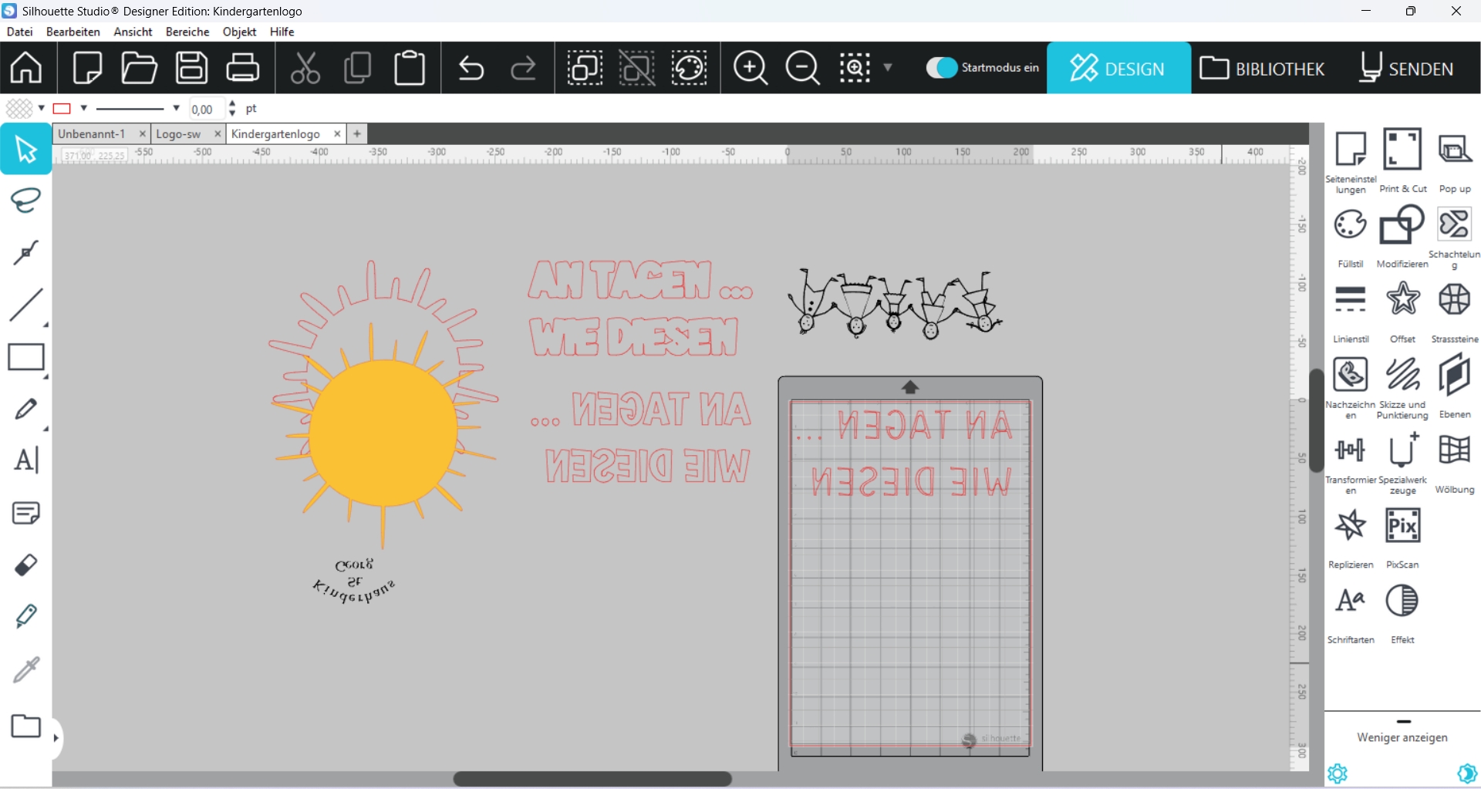Click the Zoom In magnifier

click(750, 68)
